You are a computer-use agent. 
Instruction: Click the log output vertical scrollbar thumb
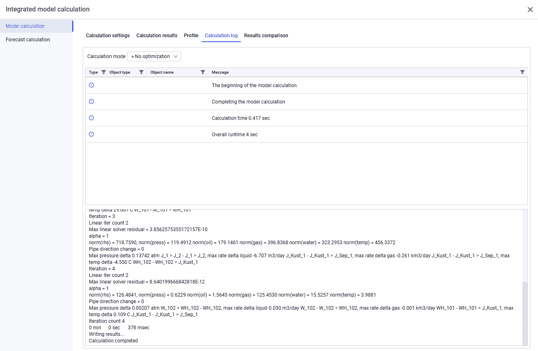pos(525,313)
